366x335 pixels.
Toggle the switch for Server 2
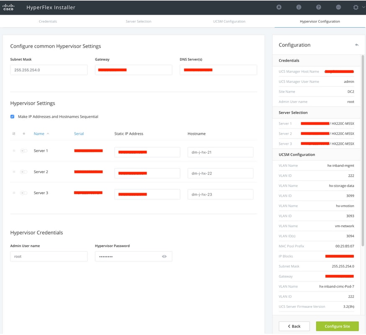point(23,172)
